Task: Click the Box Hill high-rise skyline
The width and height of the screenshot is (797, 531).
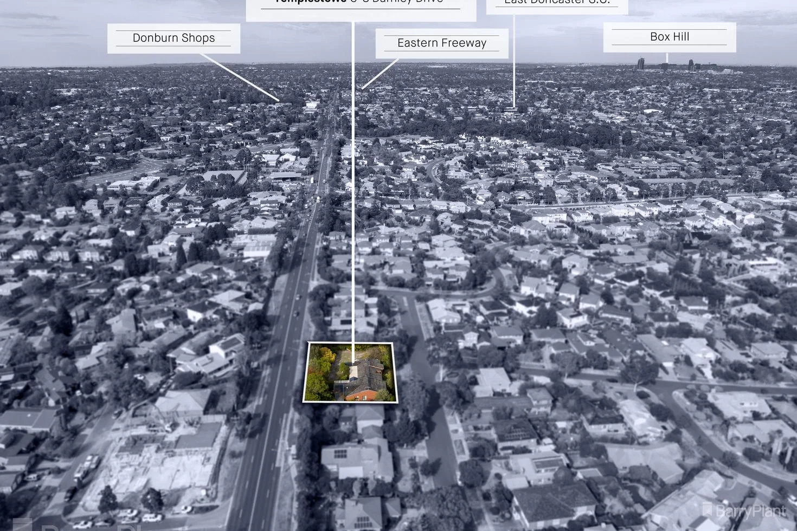Action: 667,64
